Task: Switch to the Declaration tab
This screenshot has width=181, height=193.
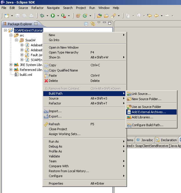Action: point(166,140)
